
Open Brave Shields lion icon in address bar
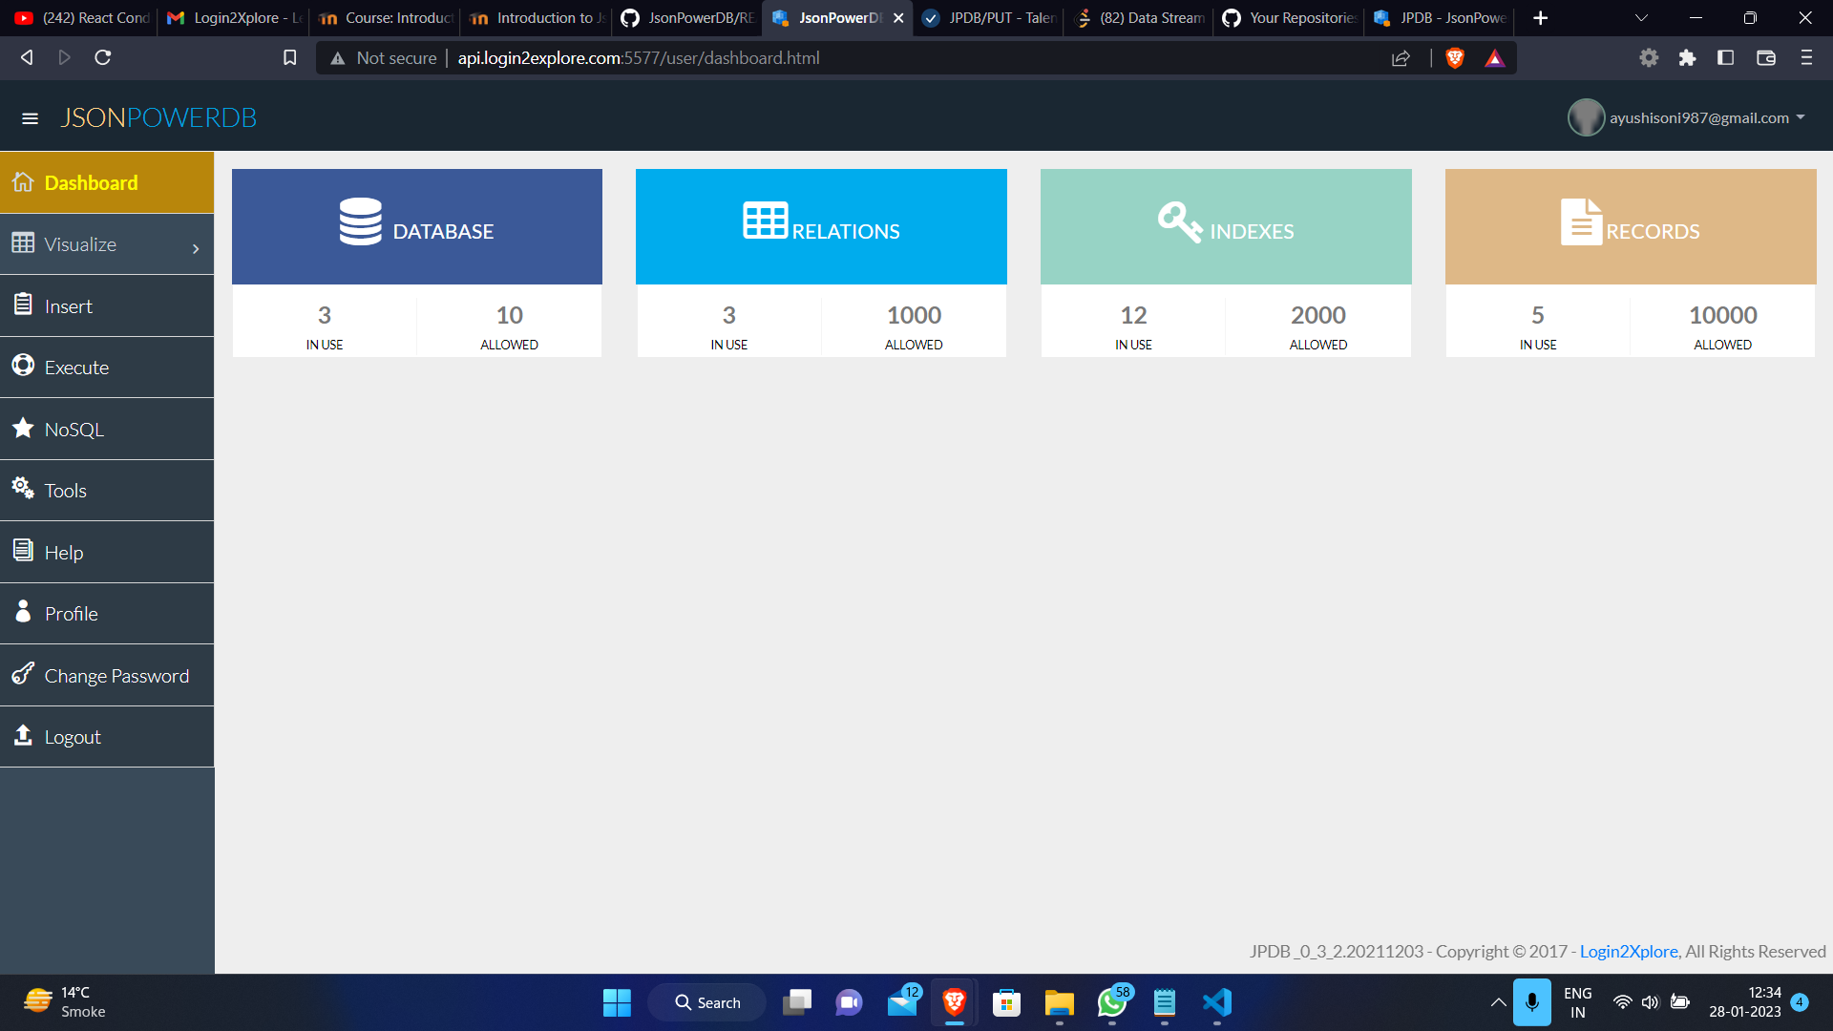click(1455, 58)
